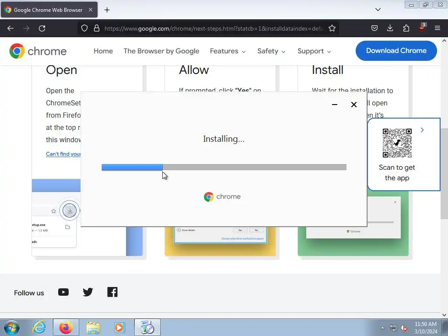The image size is (448, 336).
Task: Open Windows Media Player from taskbar
Action: click(119, 327)
